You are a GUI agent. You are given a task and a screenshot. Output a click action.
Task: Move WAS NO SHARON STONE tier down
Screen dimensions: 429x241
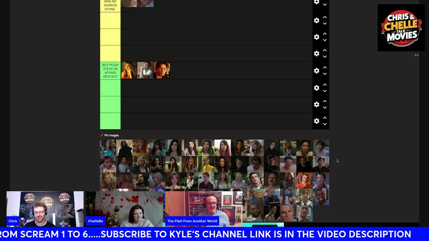point(325,5)
